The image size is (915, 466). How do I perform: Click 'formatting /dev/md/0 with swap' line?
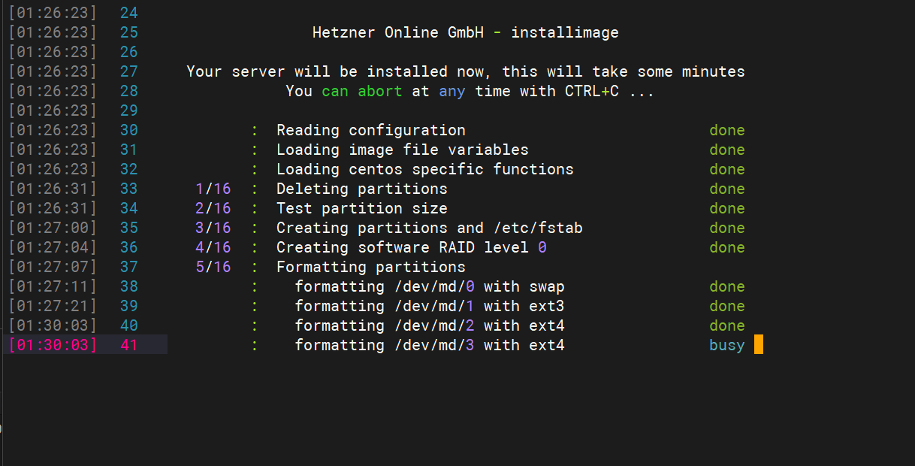point(430,286)
